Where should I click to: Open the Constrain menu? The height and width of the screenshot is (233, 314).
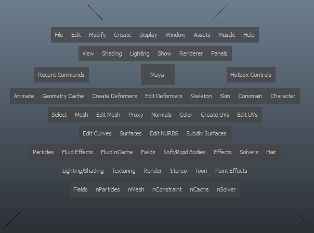(x=250, y=96)
